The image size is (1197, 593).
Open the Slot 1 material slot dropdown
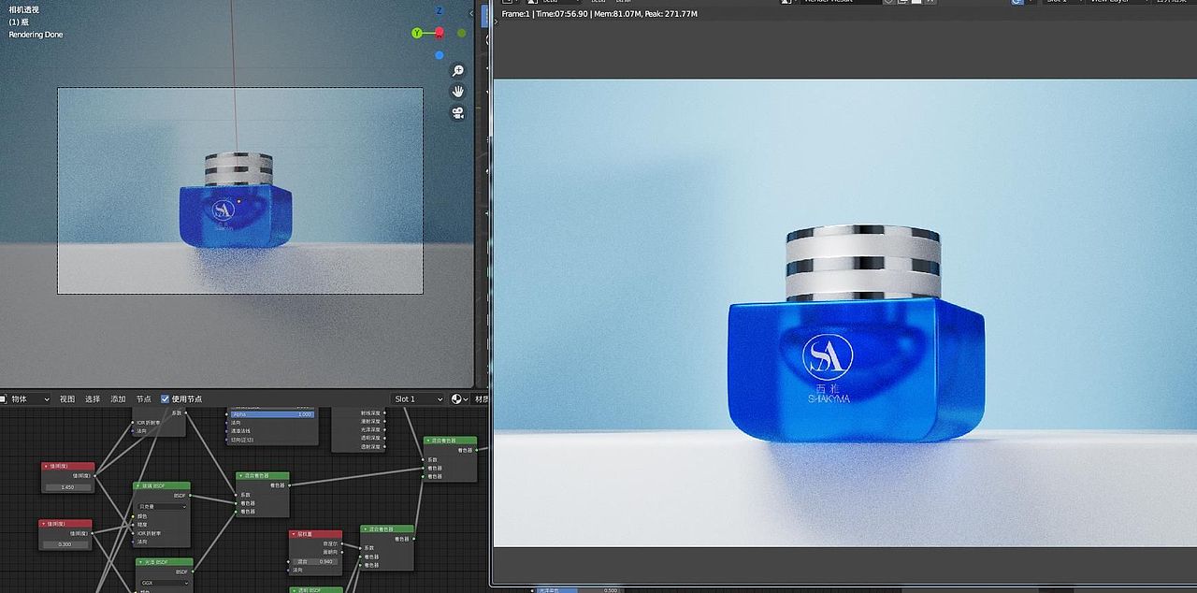coord(418,398)
